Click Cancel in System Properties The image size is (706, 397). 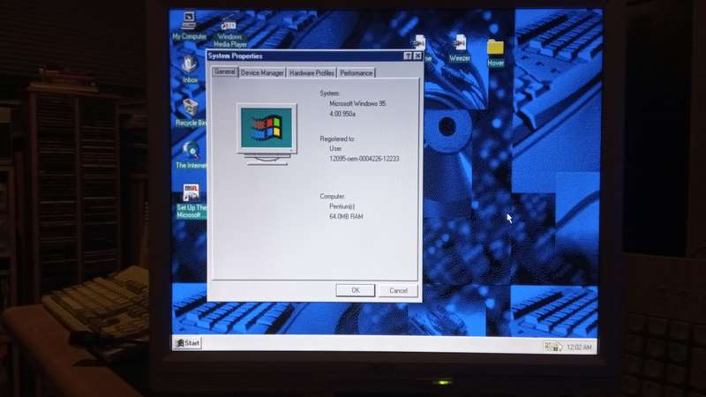(398, 290)
